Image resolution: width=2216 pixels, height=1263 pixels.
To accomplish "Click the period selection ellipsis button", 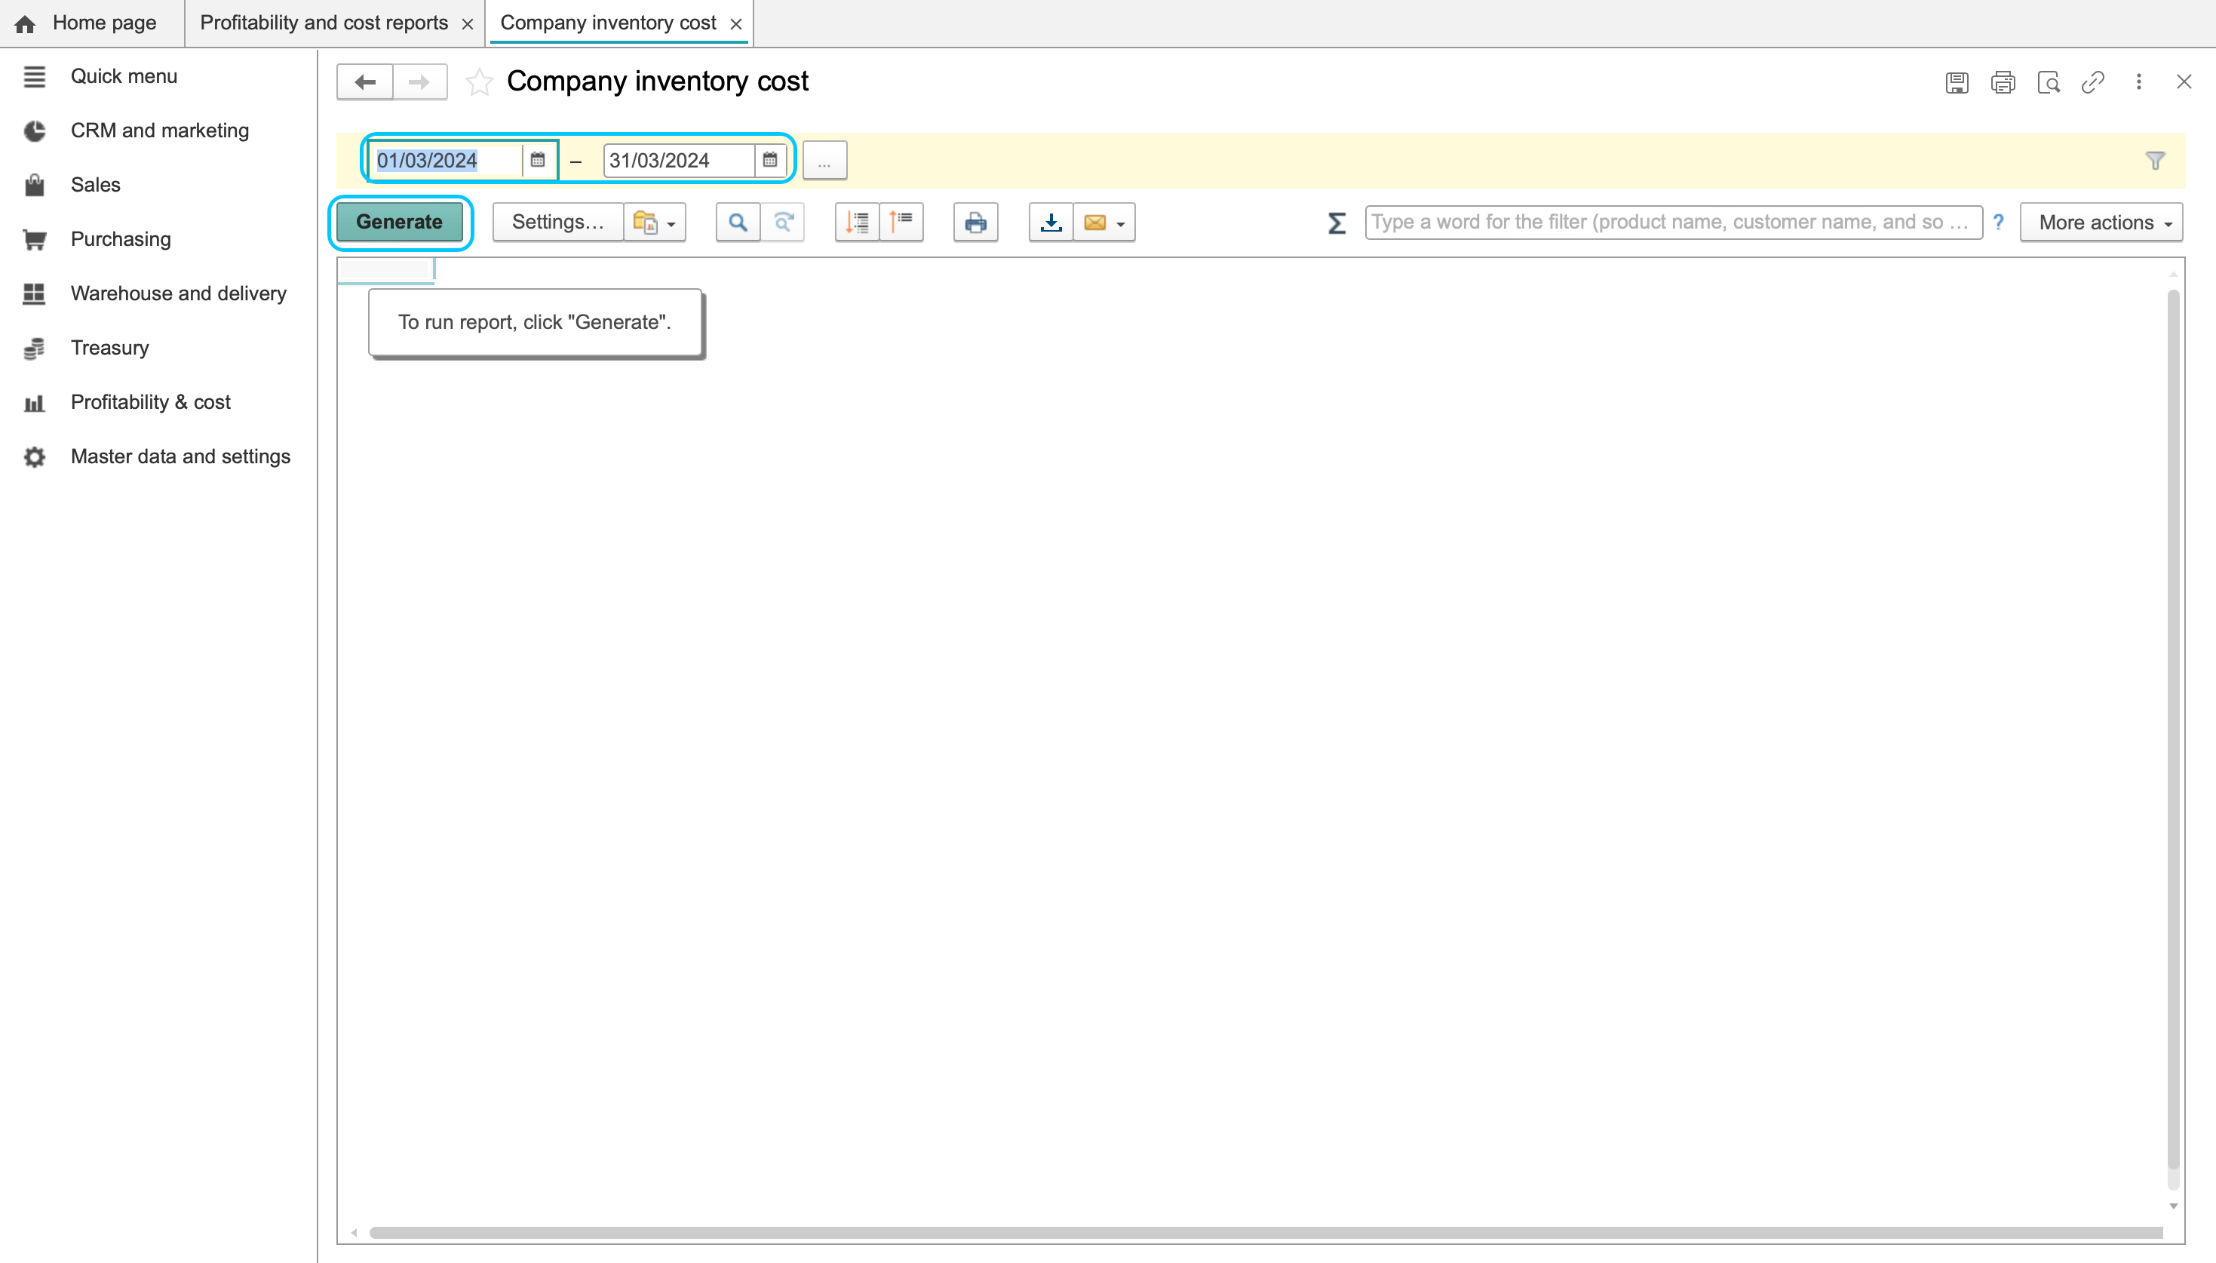I will pyautogui.click(x=824, y=161).
